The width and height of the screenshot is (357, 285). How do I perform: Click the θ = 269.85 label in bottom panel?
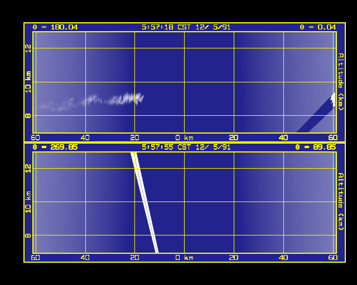pos(55,148)
